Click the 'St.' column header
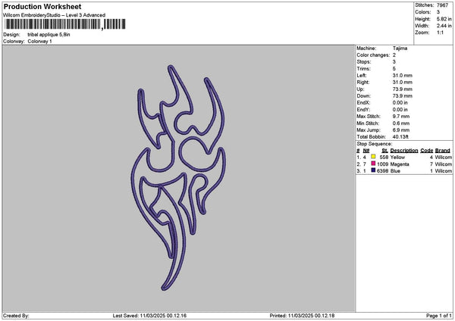Screen dimensions: 455x321 click(385, 151)
